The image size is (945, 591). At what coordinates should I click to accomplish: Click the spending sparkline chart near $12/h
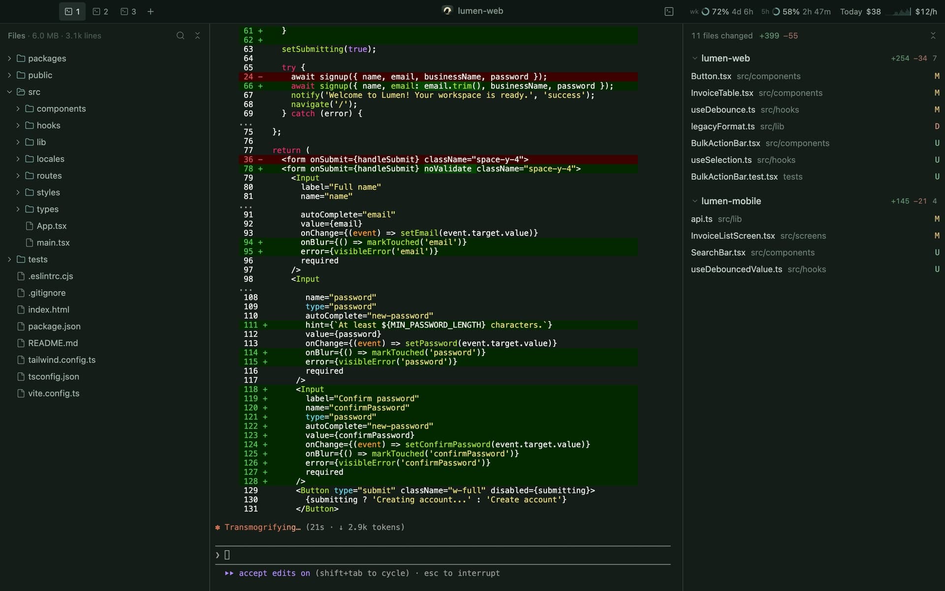point(898,11)
